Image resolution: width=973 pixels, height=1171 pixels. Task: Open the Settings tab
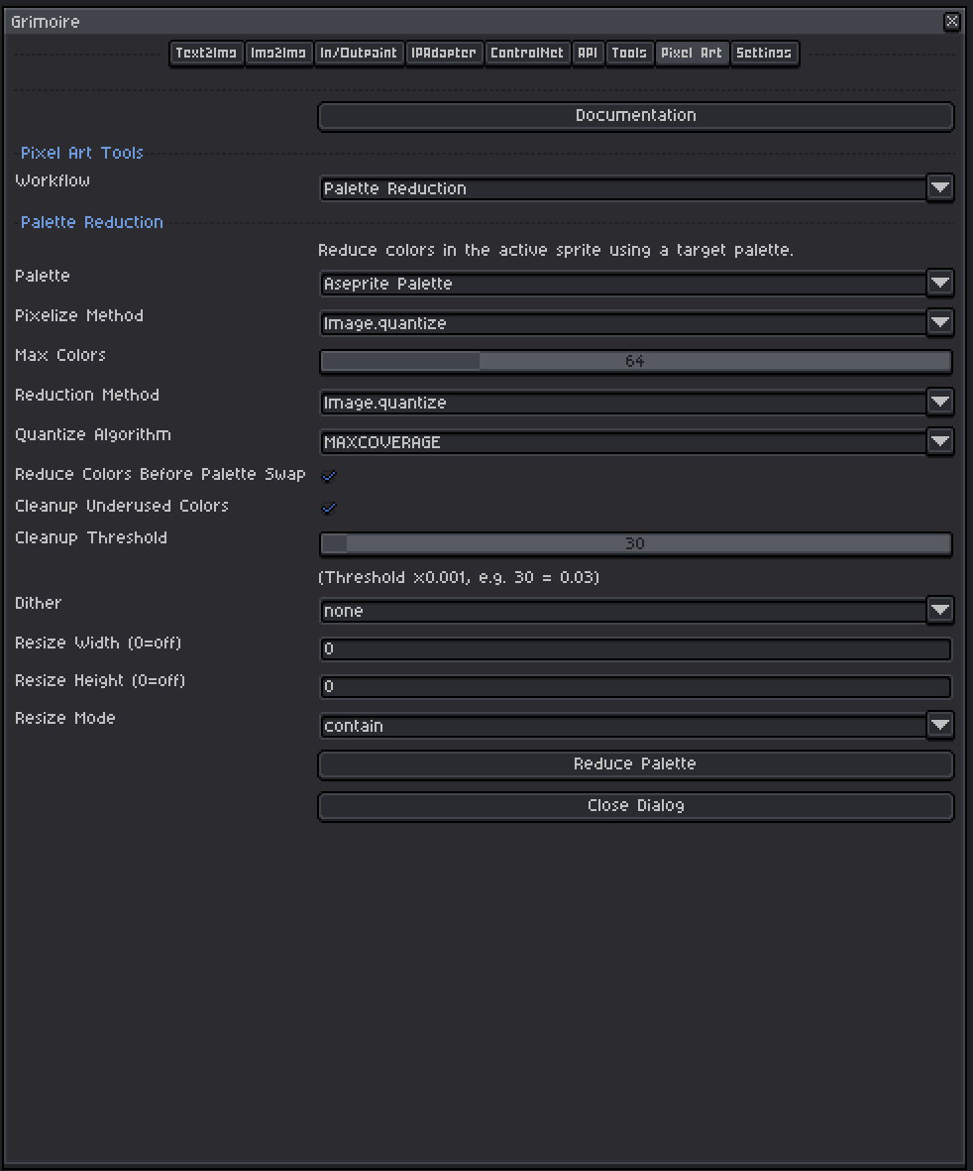tap(764, 53)
